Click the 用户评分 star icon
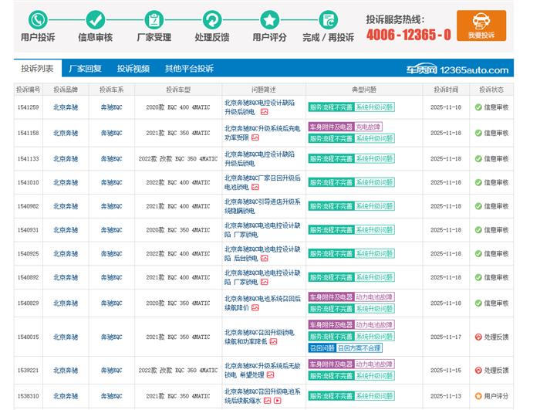This screenshot has height=410, width=540. tap(269, 20)
